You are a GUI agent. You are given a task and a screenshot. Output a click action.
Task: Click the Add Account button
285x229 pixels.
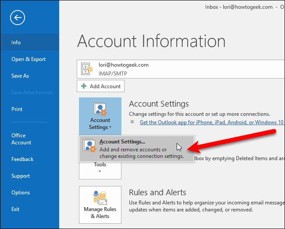pyautogui.click(x=100, y=86)
